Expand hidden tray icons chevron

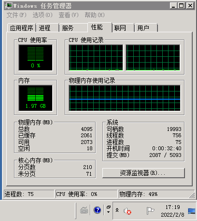pos(117,210)
